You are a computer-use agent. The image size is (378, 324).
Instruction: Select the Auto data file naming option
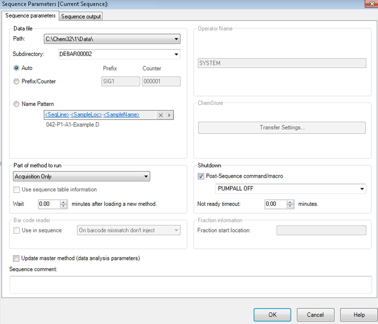pos(17,68)
